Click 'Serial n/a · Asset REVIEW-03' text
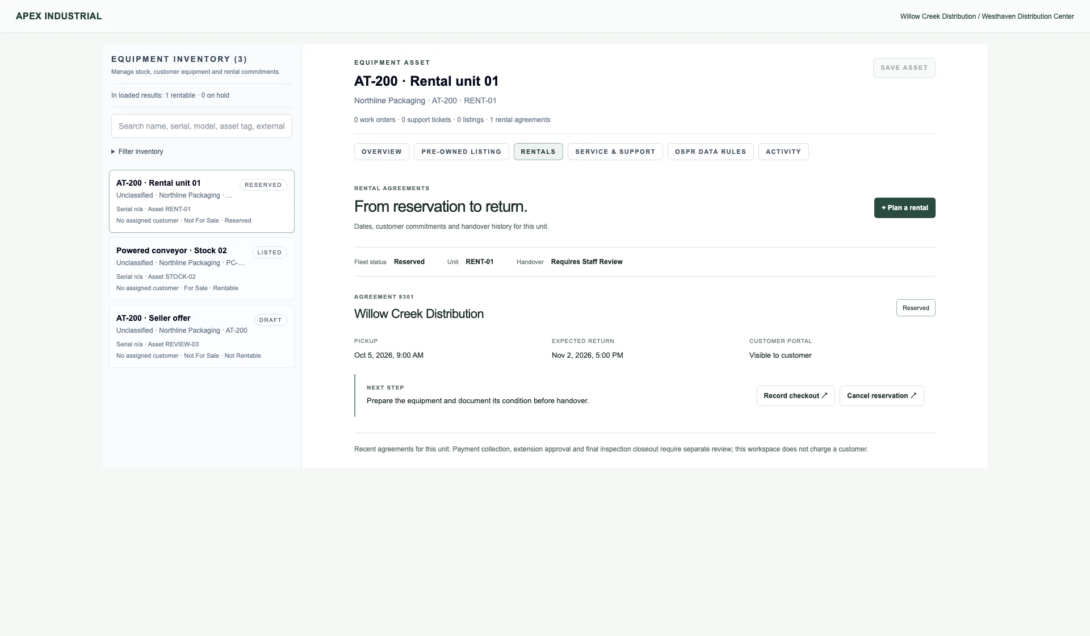The height and width of the screenshot is (636, 1090). point(158,345)
